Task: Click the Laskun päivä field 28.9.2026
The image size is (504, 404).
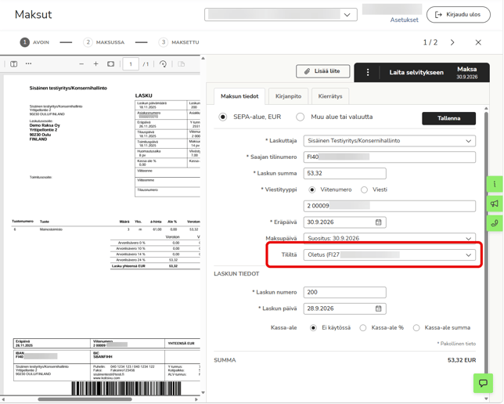Action: click(344, 308)
